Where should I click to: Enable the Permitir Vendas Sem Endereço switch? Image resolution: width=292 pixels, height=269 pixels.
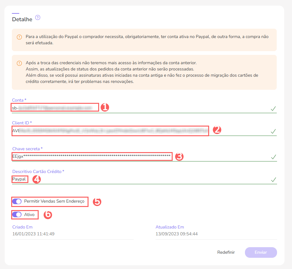pos(17,202)
